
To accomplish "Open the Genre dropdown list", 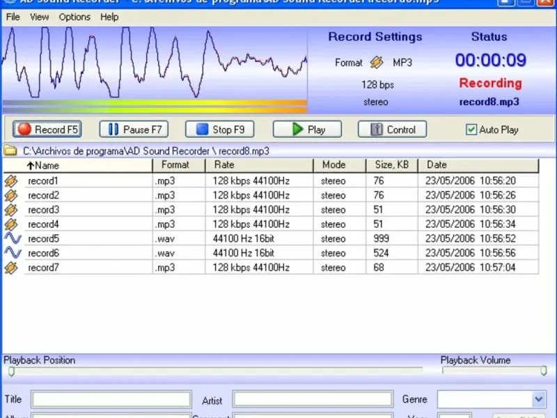I will pyautogui.click(x=538, y=399).
